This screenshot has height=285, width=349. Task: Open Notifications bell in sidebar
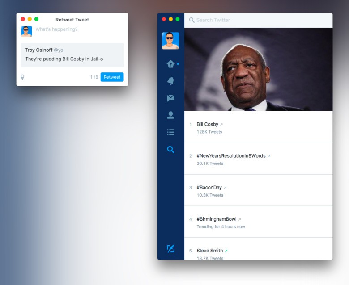[170, 81]
